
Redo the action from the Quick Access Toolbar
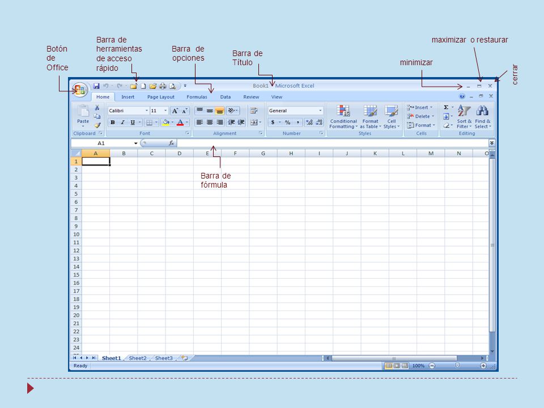(120, 86)
